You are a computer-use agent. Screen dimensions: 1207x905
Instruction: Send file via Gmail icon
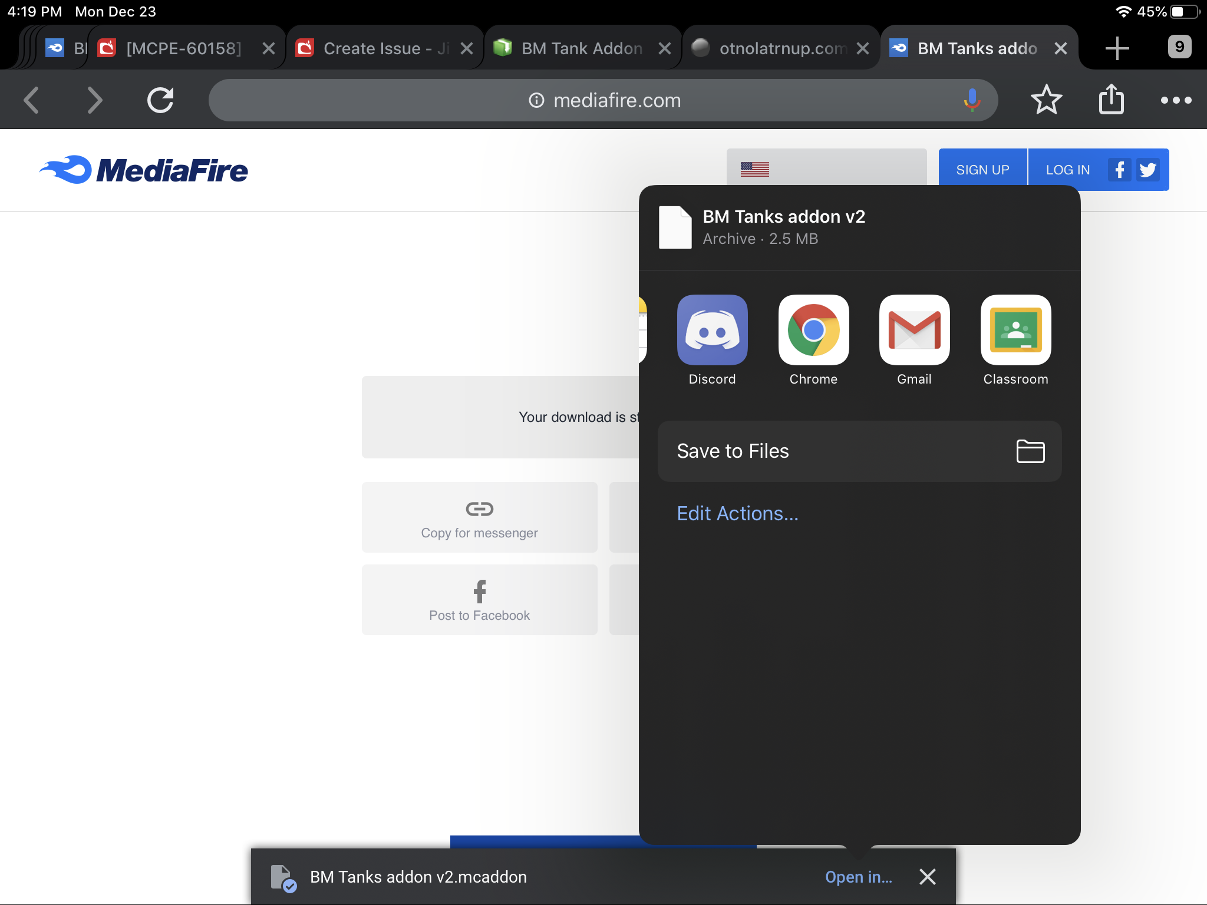tap(914, 330)
